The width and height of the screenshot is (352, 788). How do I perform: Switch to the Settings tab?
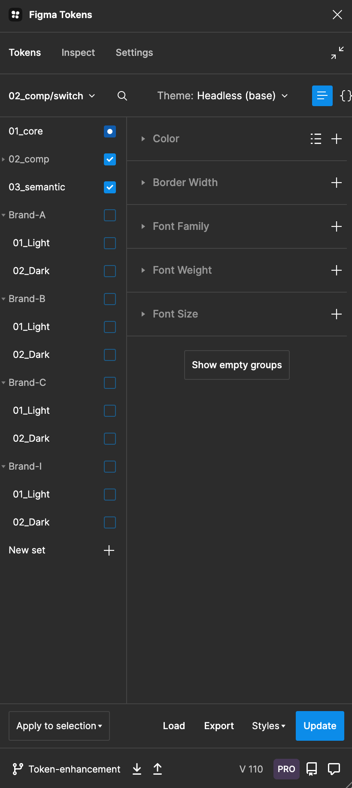pos(134,53)
